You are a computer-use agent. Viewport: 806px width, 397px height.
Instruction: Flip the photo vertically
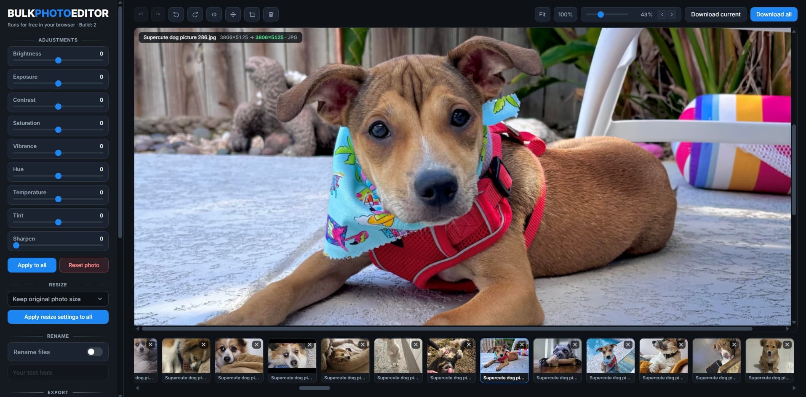233,14
